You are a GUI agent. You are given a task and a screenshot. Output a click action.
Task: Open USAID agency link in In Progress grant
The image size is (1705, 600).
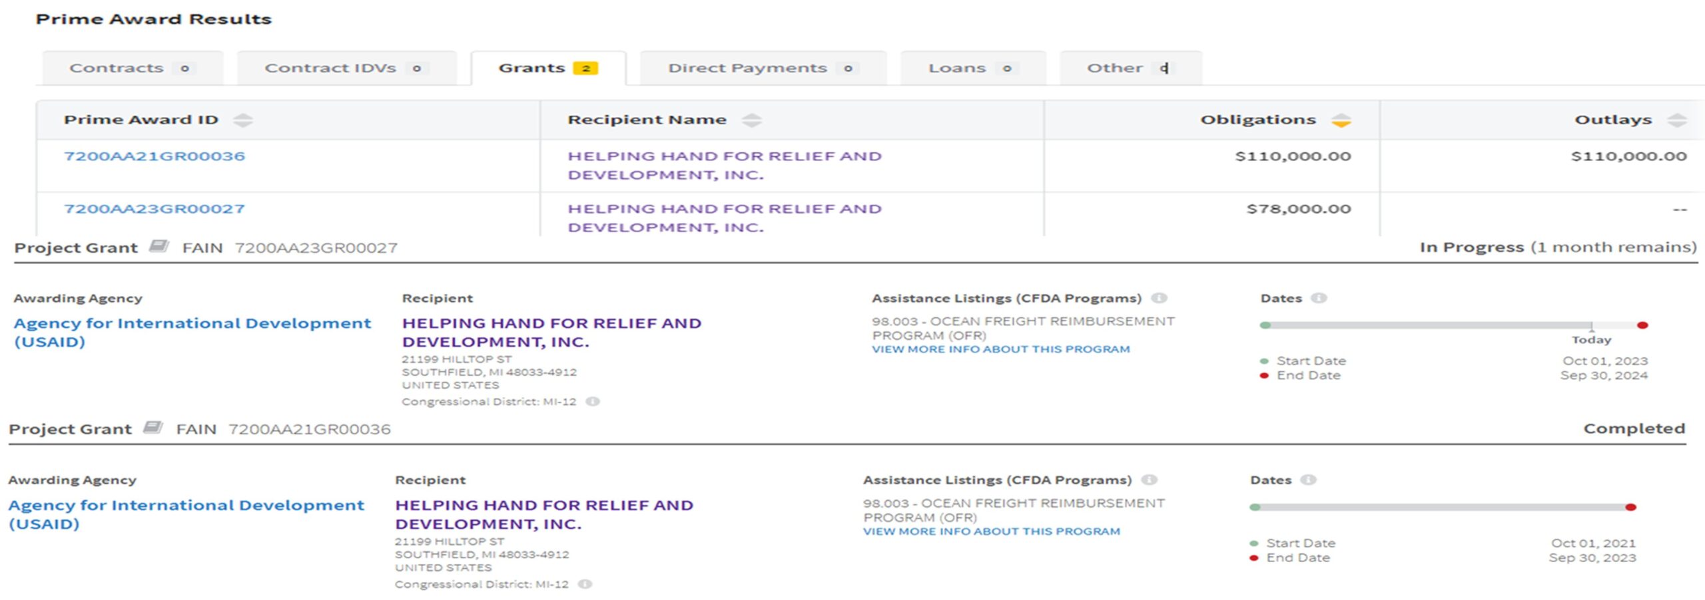(x=192, y=332)
